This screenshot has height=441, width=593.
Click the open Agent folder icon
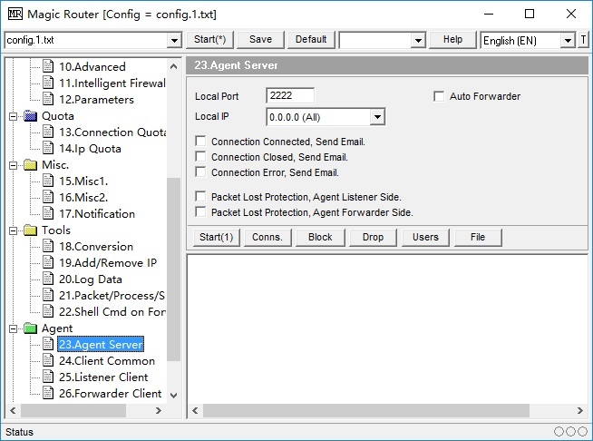click(30, 328)
